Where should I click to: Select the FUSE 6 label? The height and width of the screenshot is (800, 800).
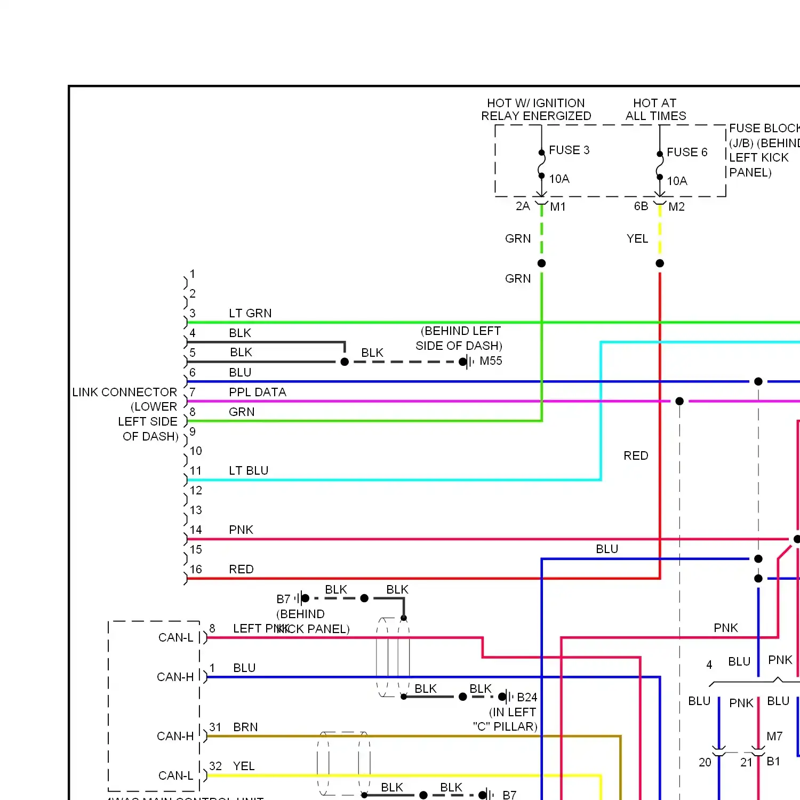687,152
